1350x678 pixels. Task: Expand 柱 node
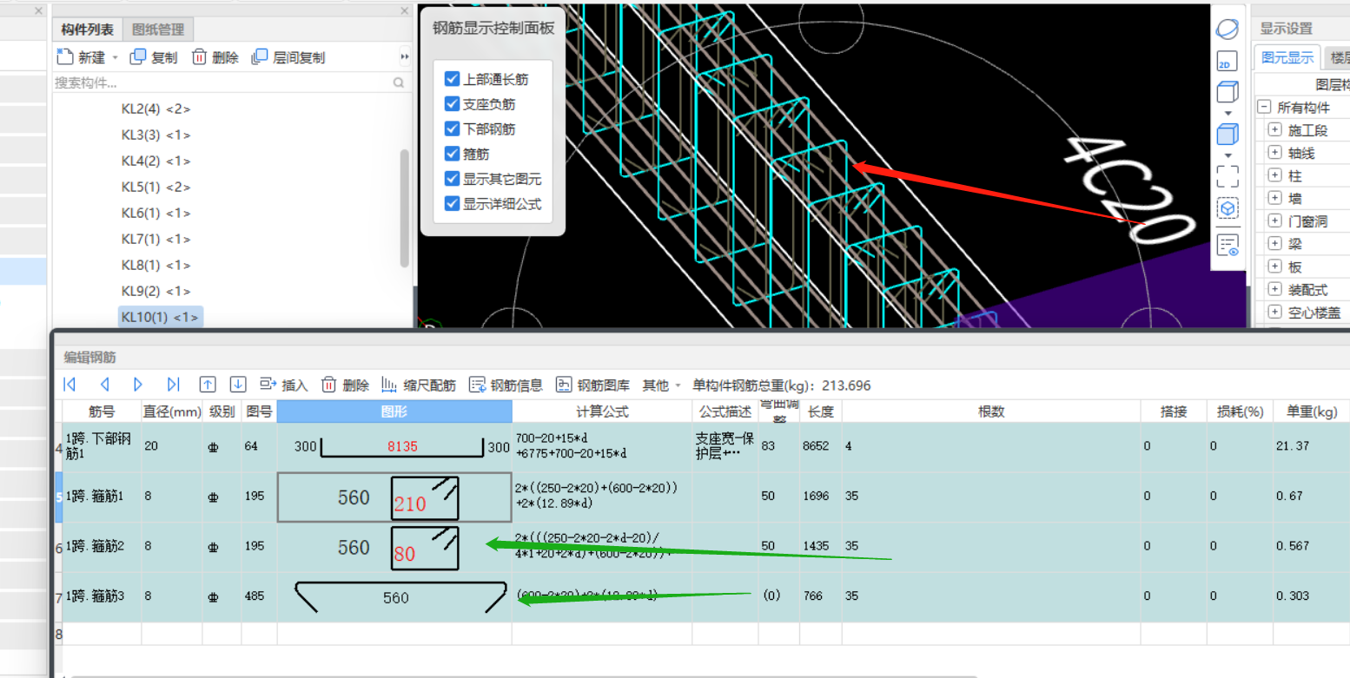tap(1275, 175)
